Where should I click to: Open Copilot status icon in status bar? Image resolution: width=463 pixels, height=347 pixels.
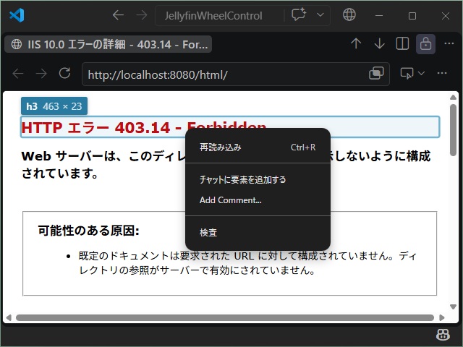tap(443, 335)
